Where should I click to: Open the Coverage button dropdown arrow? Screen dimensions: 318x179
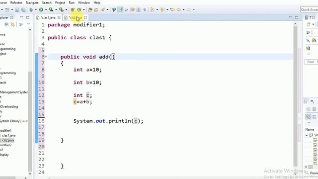point(56,9)
